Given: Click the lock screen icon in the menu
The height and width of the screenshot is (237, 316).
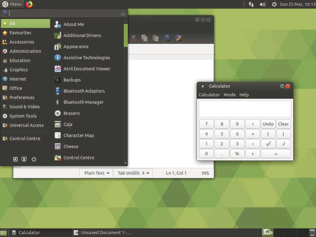Looking at the screenshot, I should [24, 159].
